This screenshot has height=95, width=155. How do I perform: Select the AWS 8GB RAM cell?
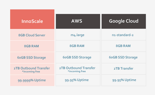click(78, 46)
